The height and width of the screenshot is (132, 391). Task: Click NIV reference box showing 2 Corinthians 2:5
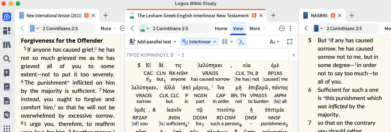(x=61, y=28)
